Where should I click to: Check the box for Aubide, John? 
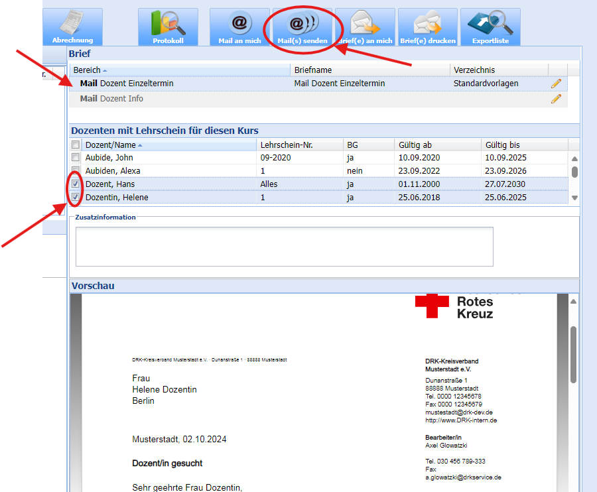click(76, 158)
